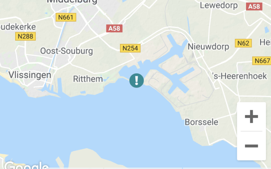Zoom out using the minus button
This screenshot has width=271, height=169.
[x=251, y=146]
